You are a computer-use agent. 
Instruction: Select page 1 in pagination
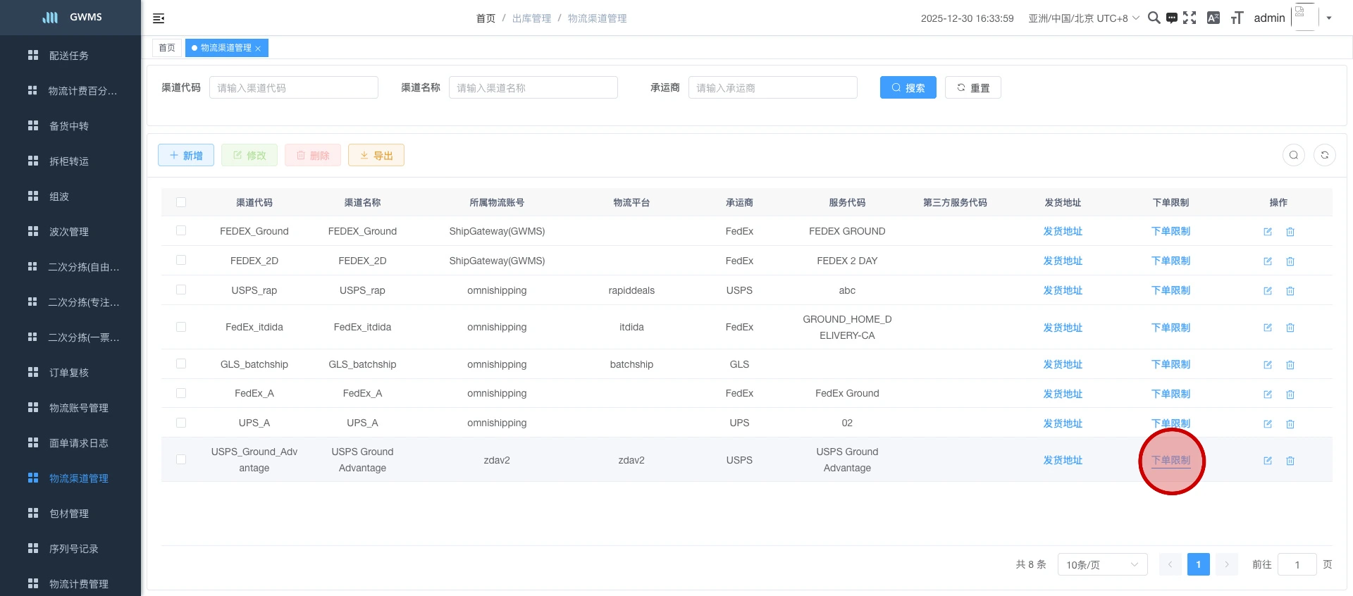1198,564
